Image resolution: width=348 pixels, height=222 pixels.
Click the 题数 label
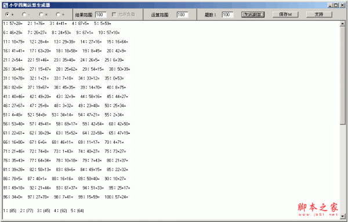210,15
